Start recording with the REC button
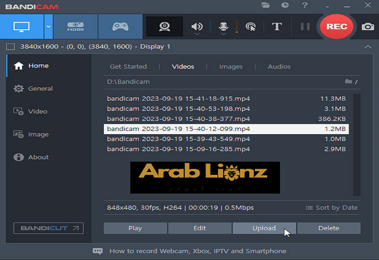This screenshot has width=379, height=260. click(337, 26)
